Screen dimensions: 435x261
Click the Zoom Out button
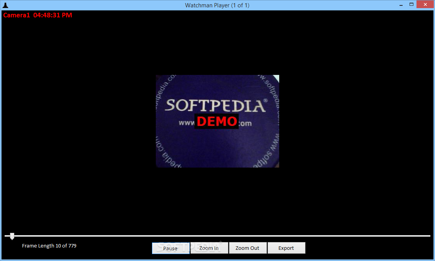(x=248, y=248)
